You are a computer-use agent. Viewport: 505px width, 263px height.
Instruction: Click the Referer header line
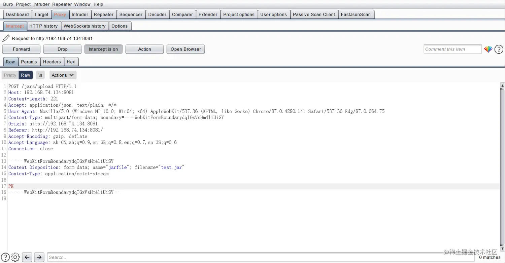(x=56, y=130)
